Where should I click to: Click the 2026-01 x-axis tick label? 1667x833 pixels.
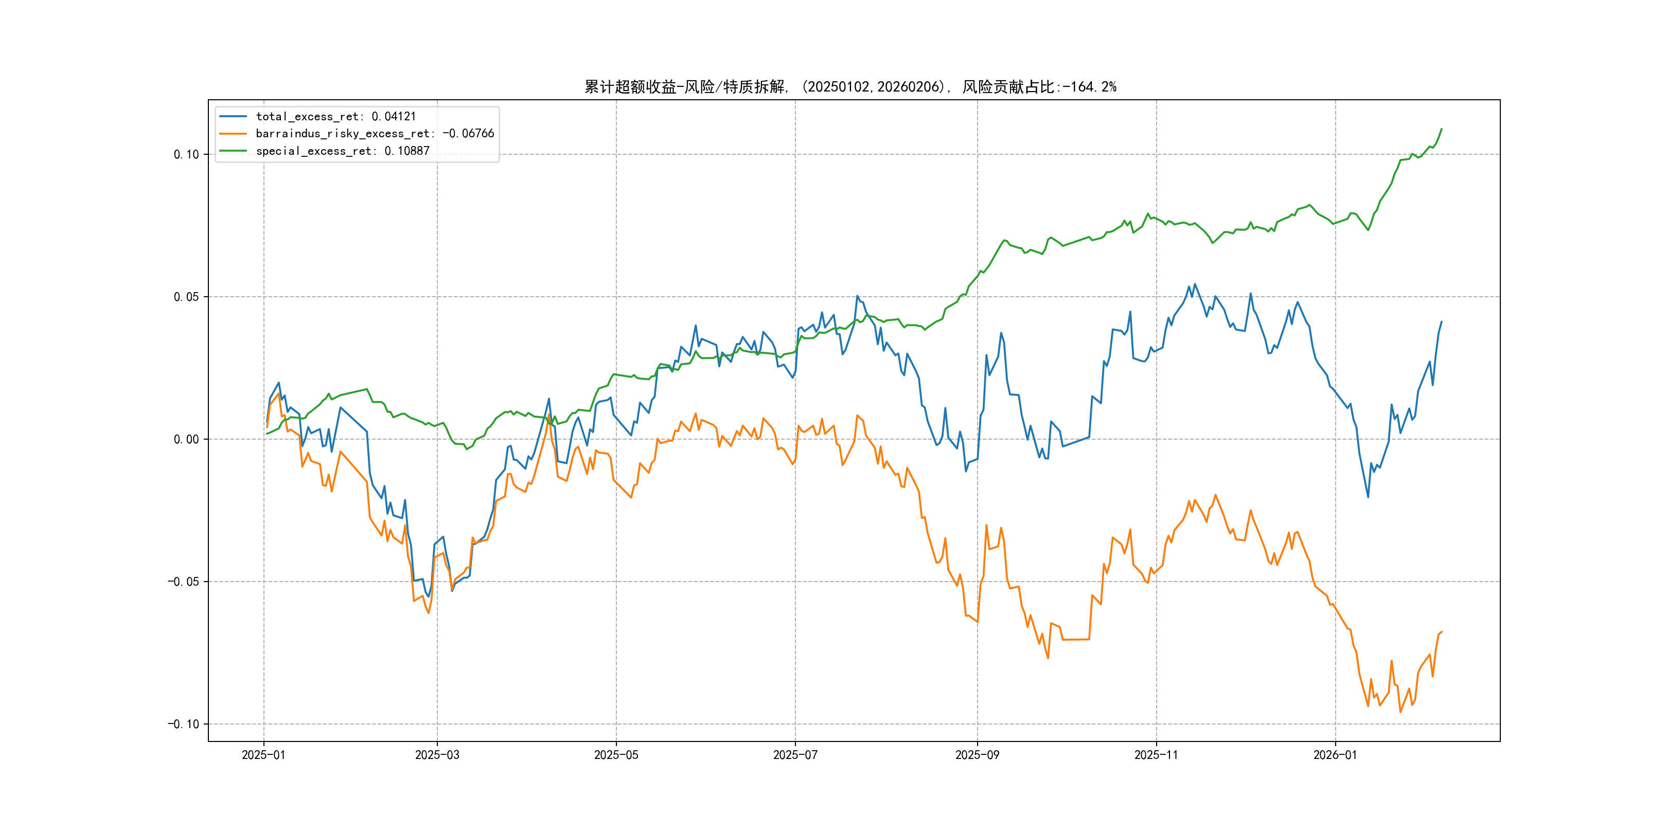point(1335,755)
